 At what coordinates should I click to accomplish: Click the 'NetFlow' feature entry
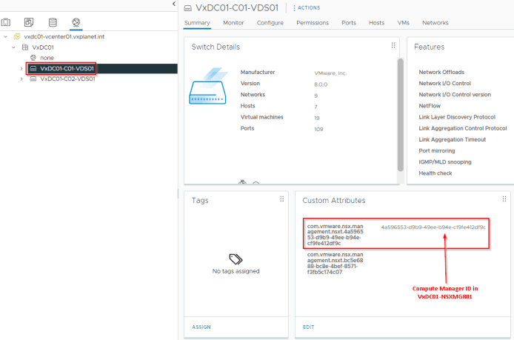430,106
